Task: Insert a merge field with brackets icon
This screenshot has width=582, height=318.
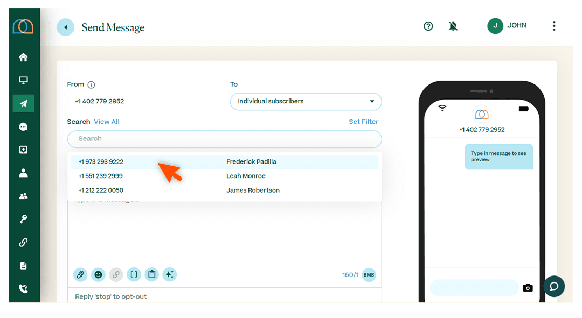Action: tap(134, 274)
